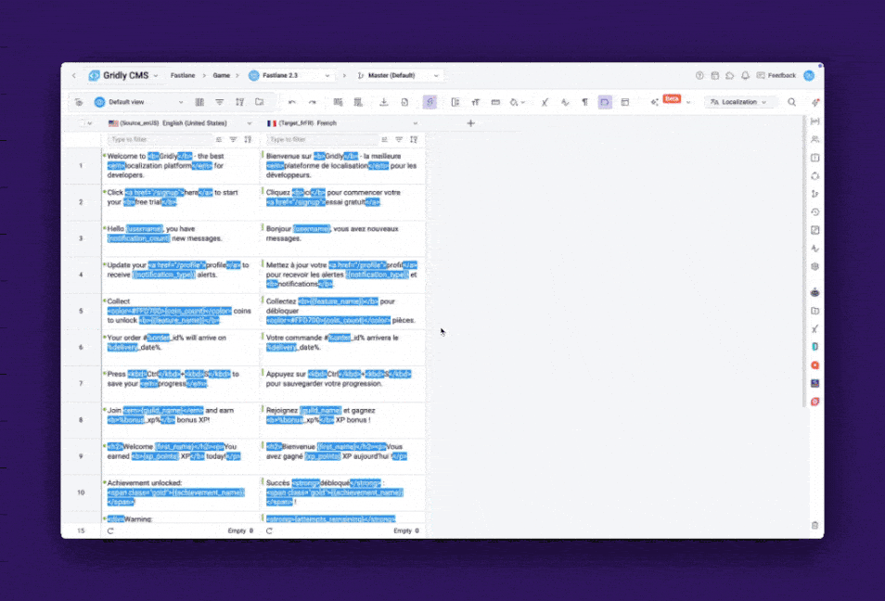The height and width of the screenshot is (601, 885).
Task: Toggle the select-all rows checkbox
Action: [x=83, y=123]
